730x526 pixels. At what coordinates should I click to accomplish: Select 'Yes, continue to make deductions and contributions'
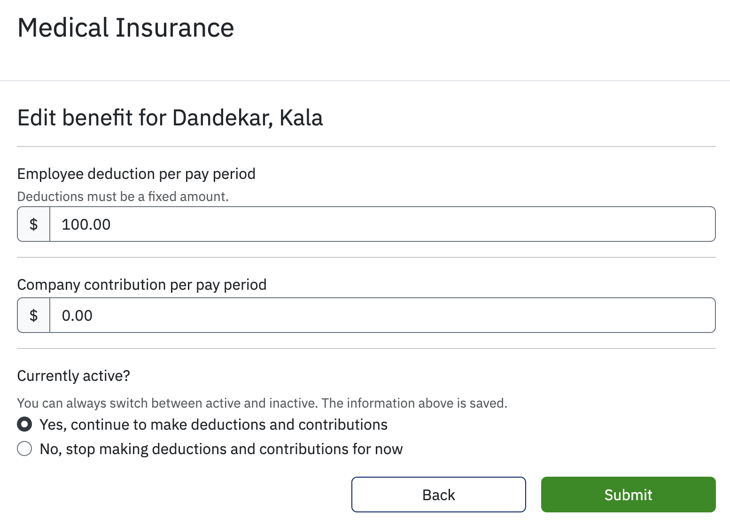pyautogui.click(x=24, y=424)
